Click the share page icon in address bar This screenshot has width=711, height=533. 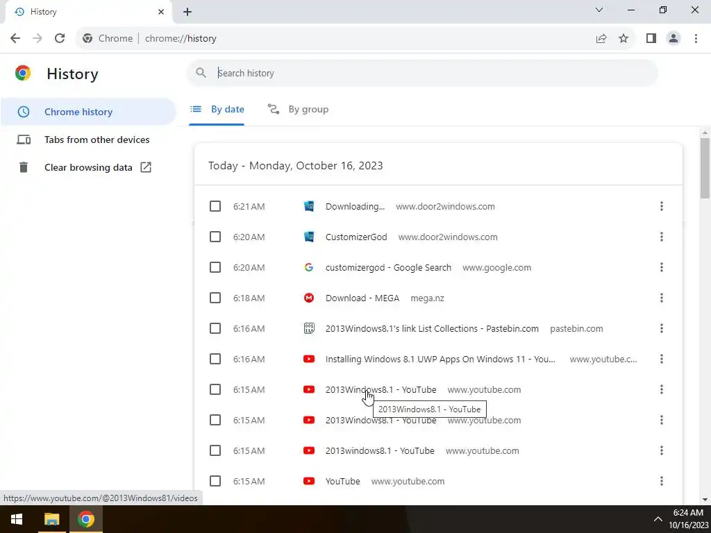coord(601,39)
